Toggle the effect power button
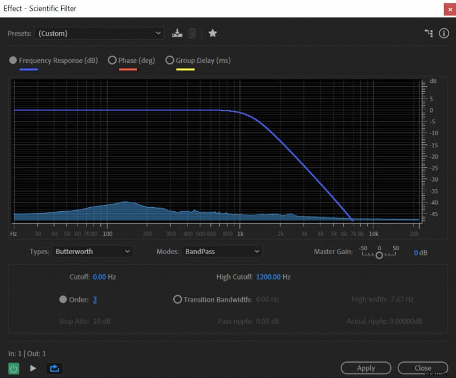Viewport: 456px width, 378px height. tap(13, 368)
